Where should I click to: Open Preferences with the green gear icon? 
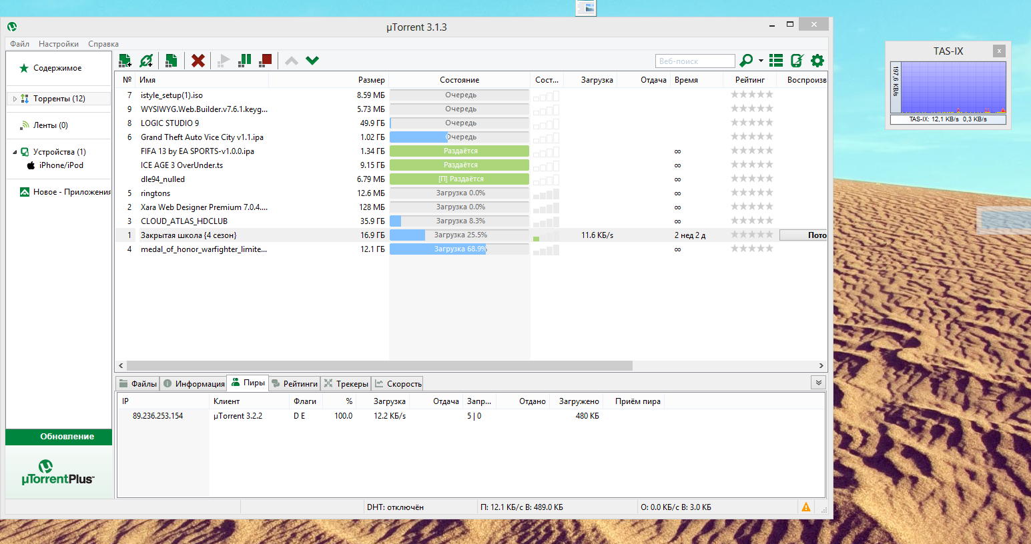(817, 61)
